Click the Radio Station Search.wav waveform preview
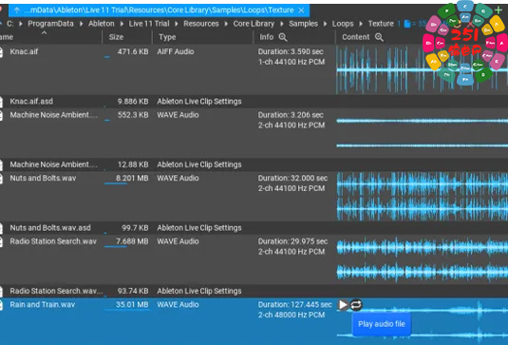The height and width of the screenshot is (345, 508). (423, 259)
